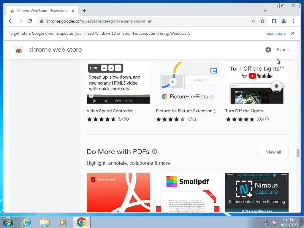Expand the tab search chevron

(x=265, y=11)
